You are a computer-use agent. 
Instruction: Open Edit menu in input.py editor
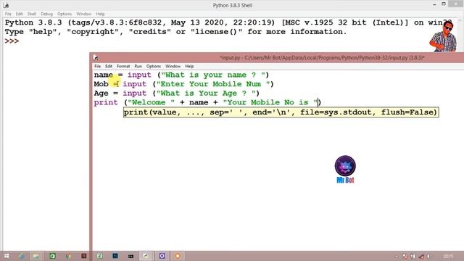click(x=109, y=66)
